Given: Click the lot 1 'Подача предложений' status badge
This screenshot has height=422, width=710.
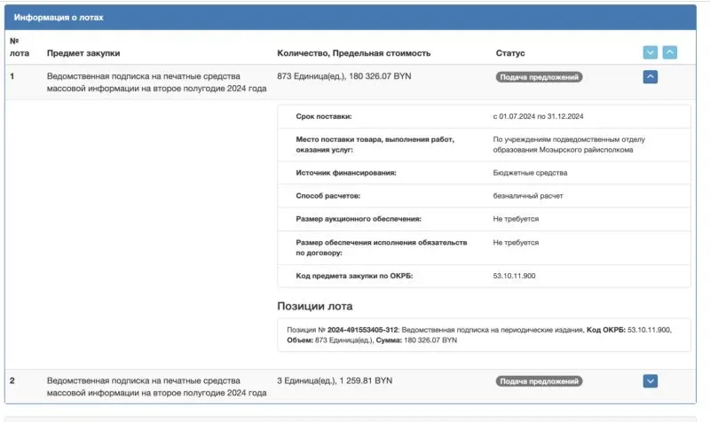Looking at the screenshot, I should pyautogui.click(x=539, y=77).
